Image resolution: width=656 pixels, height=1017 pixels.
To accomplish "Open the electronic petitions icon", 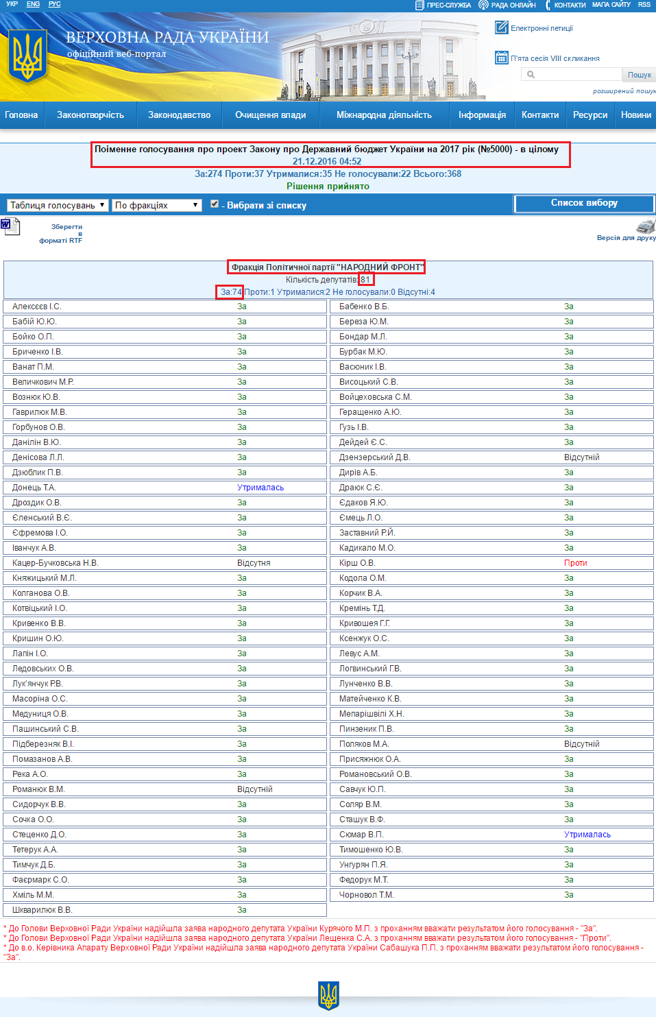I will point(501,27).
